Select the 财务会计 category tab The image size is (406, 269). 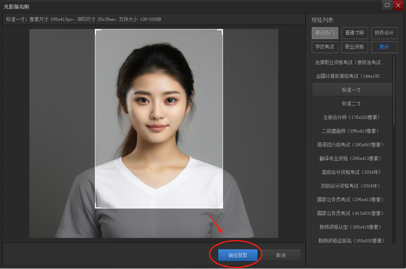384,33
